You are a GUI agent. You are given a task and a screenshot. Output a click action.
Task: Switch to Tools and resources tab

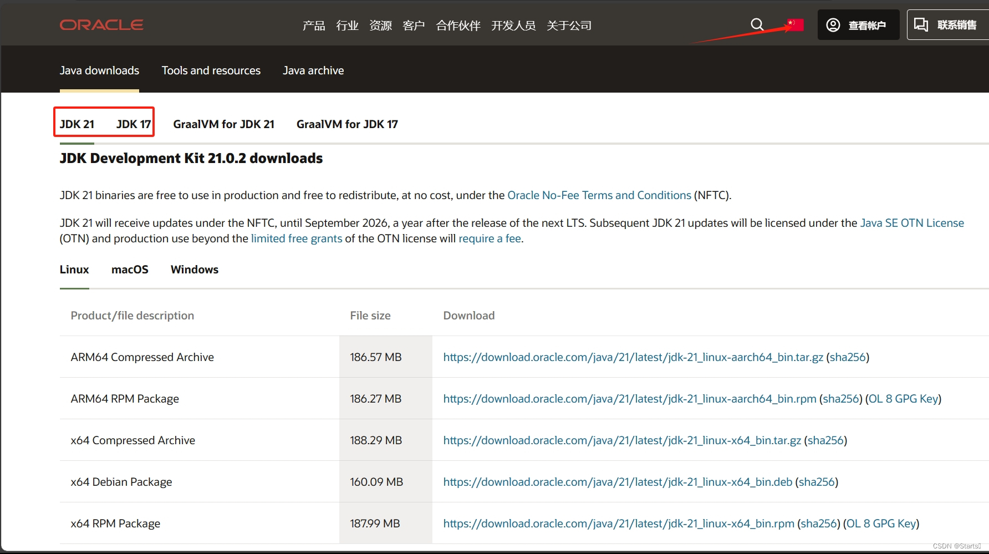click(x=211, y=70)
